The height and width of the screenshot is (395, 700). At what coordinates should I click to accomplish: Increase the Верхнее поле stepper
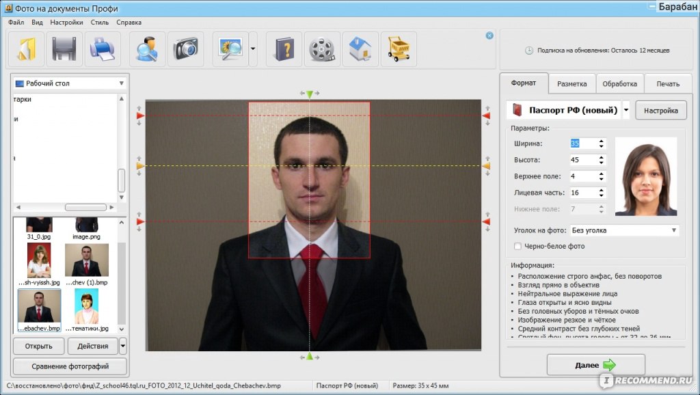click(x=602, y=174)
